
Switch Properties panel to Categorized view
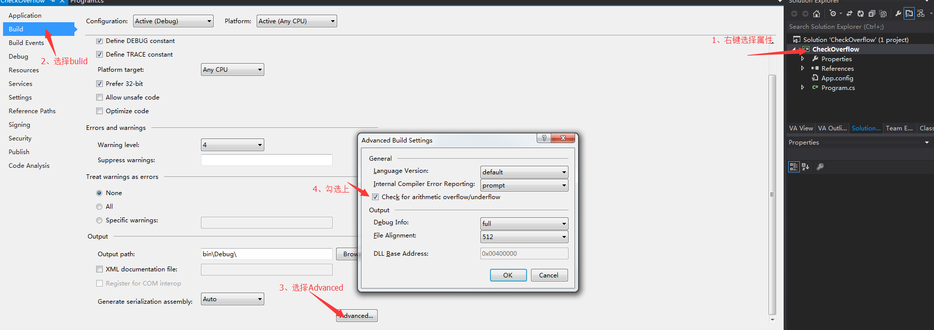tap(794, 167)
